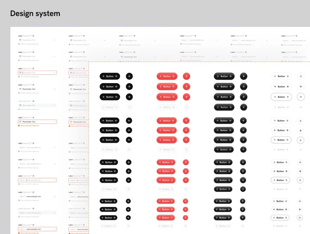
Task: Click the first white Button in the third size group
Action: [280, 162]
